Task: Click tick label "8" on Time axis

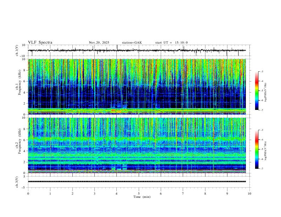Action: [205, 194]
